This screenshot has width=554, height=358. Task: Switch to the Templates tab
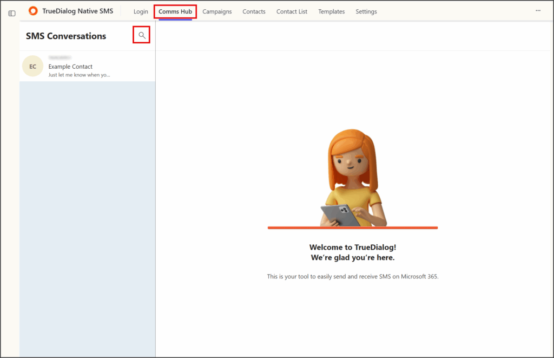(x=332, y=12)
